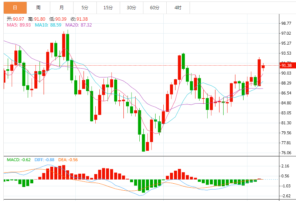Click the 93.53 price axis label
296x201 pixels.
(x=286, y=53)
